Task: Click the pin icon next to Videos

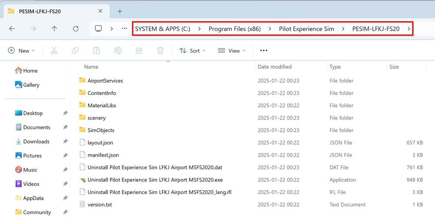Action: [65, 184]
